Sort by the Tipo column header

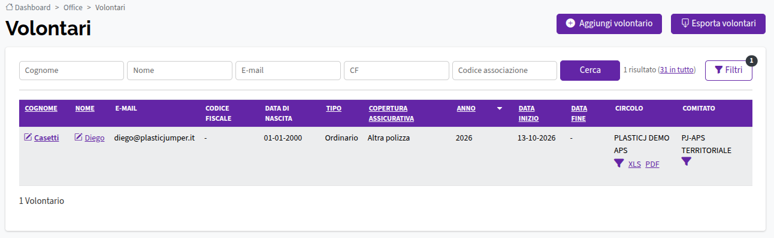[x=334, y=108]
